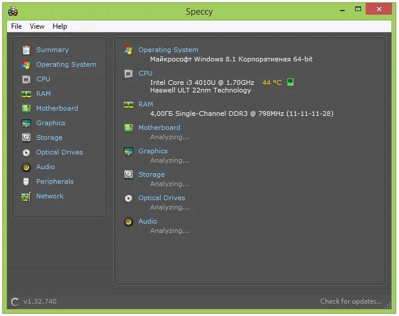Click the Audio speaker icon in summary panel
The image size is (399, 316).
[x=129, y=222]
